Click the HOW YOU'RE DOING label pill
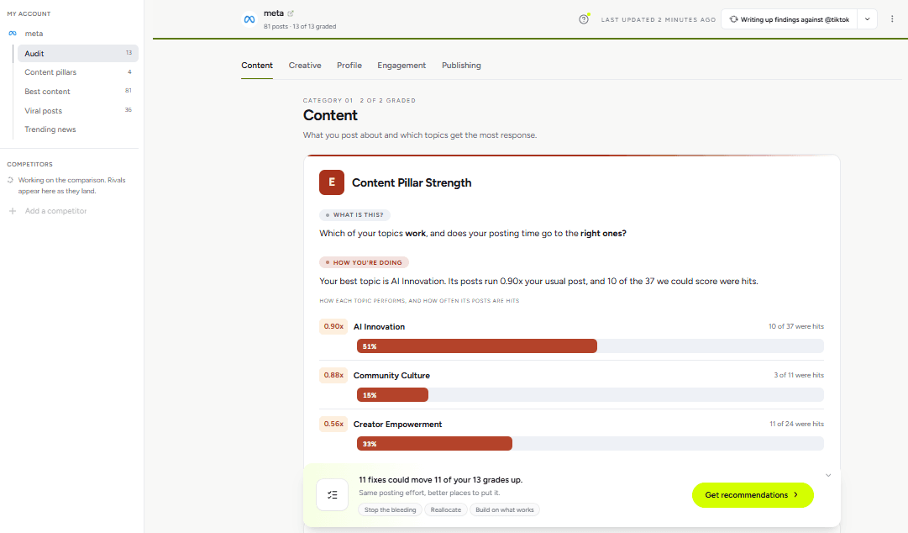Viewport: 908px width, 533px height. point(365,262)
